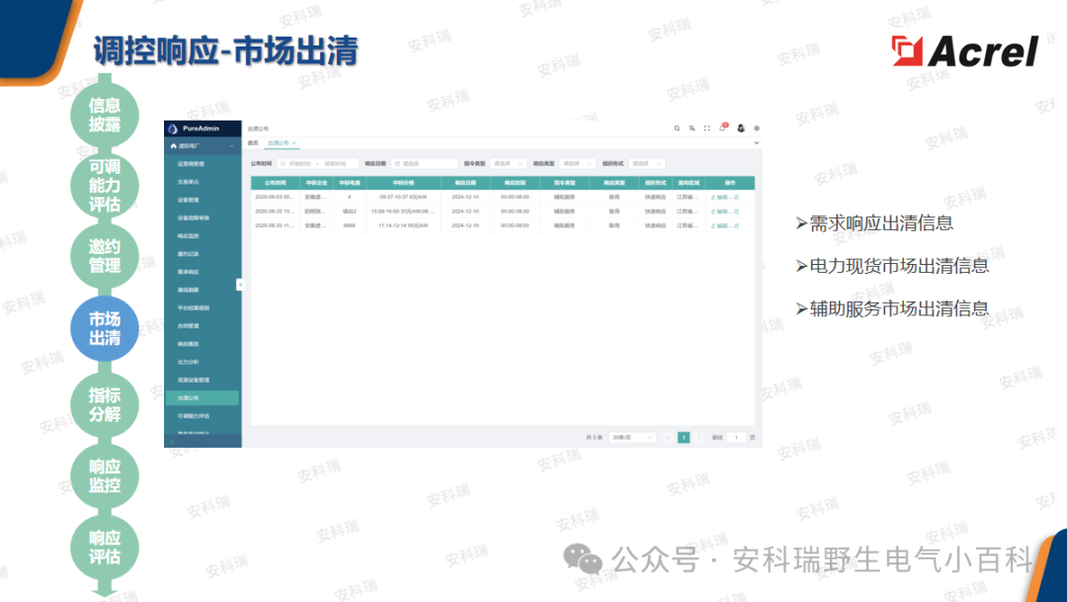
Task: Click 指标分解 step circle on slide
Action: (104, 404)
